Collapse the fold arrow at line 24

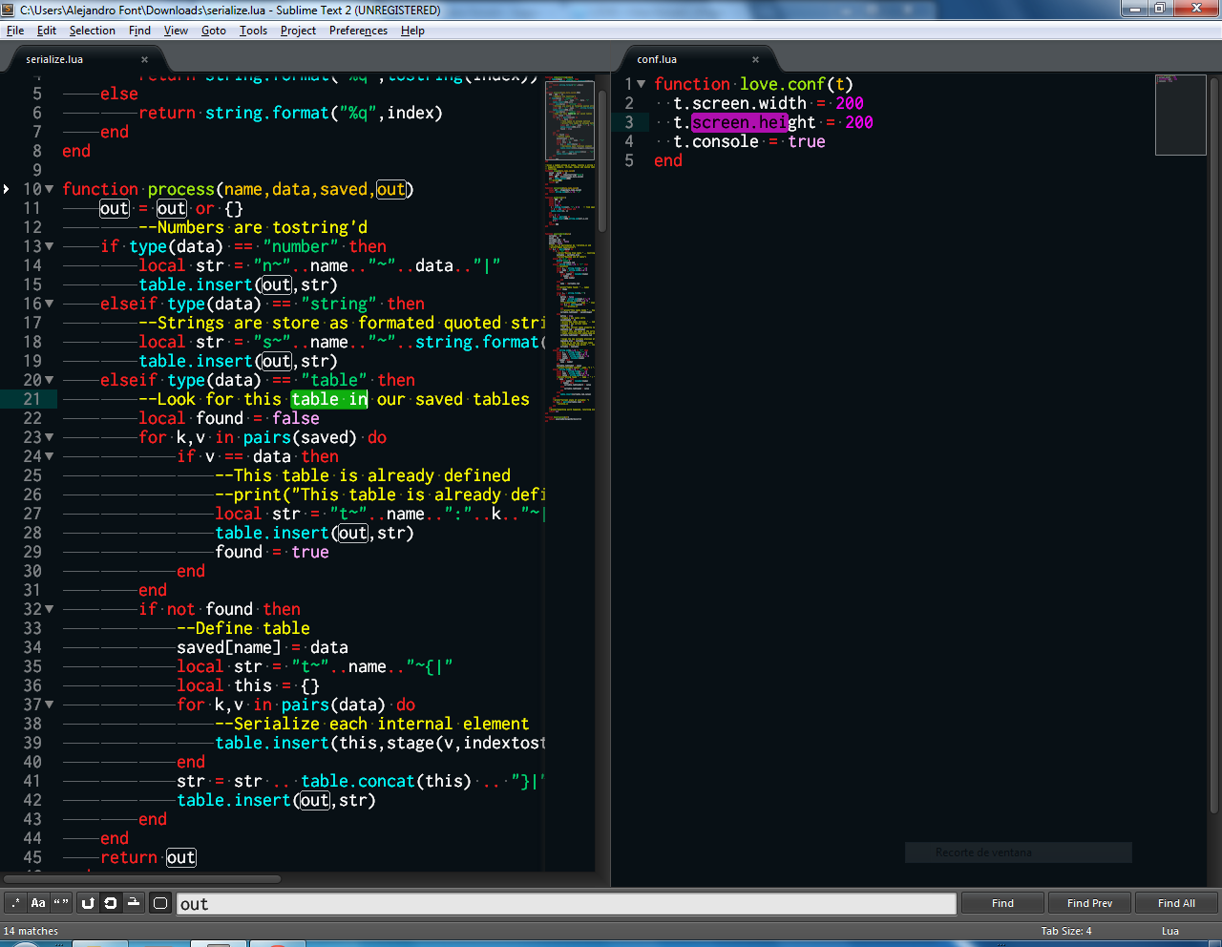pyautogui.click(x=50, y=456)
